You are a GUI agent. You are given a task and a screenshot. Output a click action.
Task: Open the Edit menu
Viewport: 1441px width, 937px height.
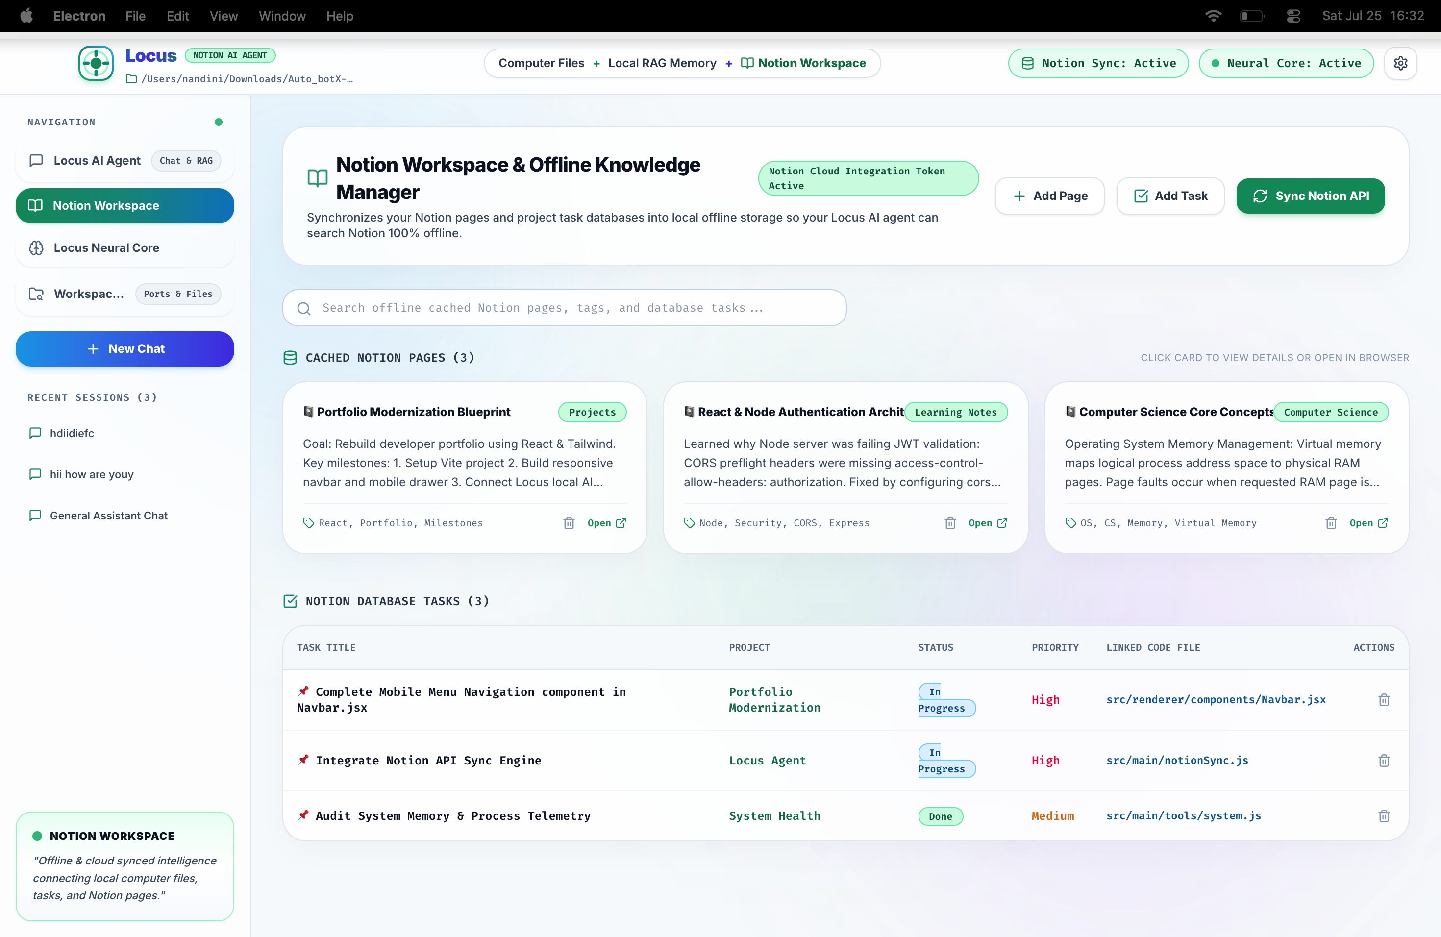pyautogui.click(x=177, y=16)
